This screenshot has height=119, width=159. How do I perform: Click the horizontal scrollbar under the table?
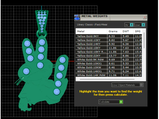pyautogui.click(x=107, y=79)
